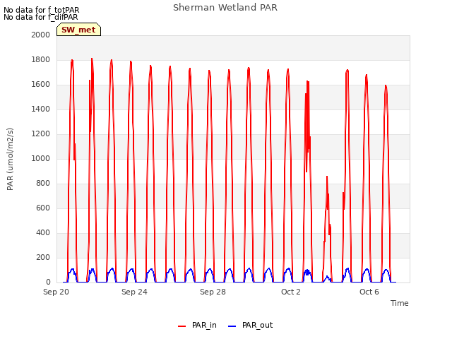Click the Oct 6 x-axis tick label
This screenshot has height=339, width=452.
(x=369, y=292)
